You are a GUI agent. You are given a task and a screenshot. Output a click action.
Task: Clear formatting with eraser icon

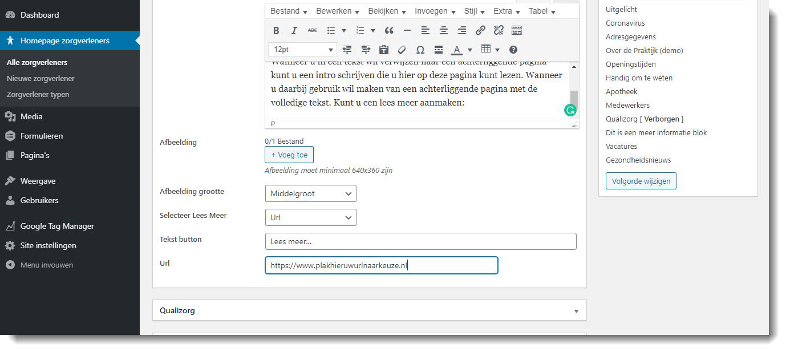(402, 50)
